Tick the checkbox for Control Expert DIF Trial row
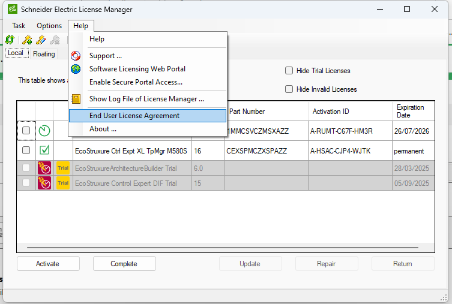Viewport: 452px width, 304px height. pos(26,182)
